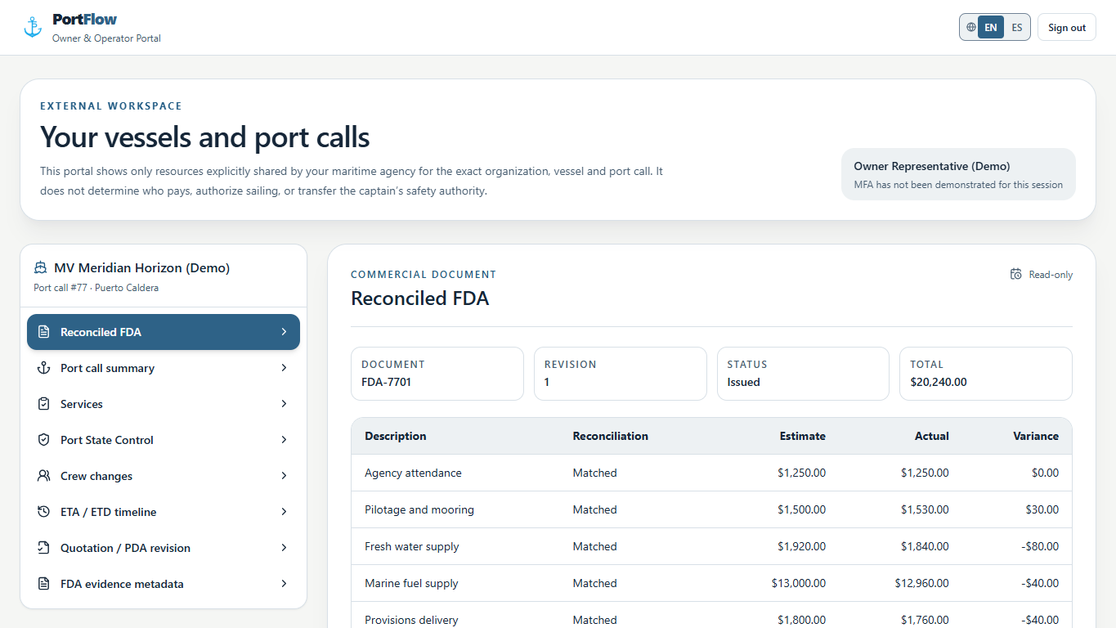Click 'Port call #77 · Puerto Caldera' text
This screenshot has height=628, width=1116.
coord(96,288)
